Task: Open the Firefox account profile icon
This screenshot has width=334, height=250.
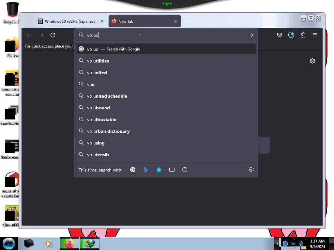Action: (x=291, y=35)
